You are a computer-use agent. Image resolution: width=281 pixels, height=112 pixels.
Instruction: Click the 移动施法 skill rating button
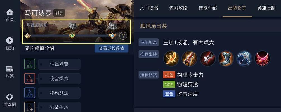[x=59, y=93]
